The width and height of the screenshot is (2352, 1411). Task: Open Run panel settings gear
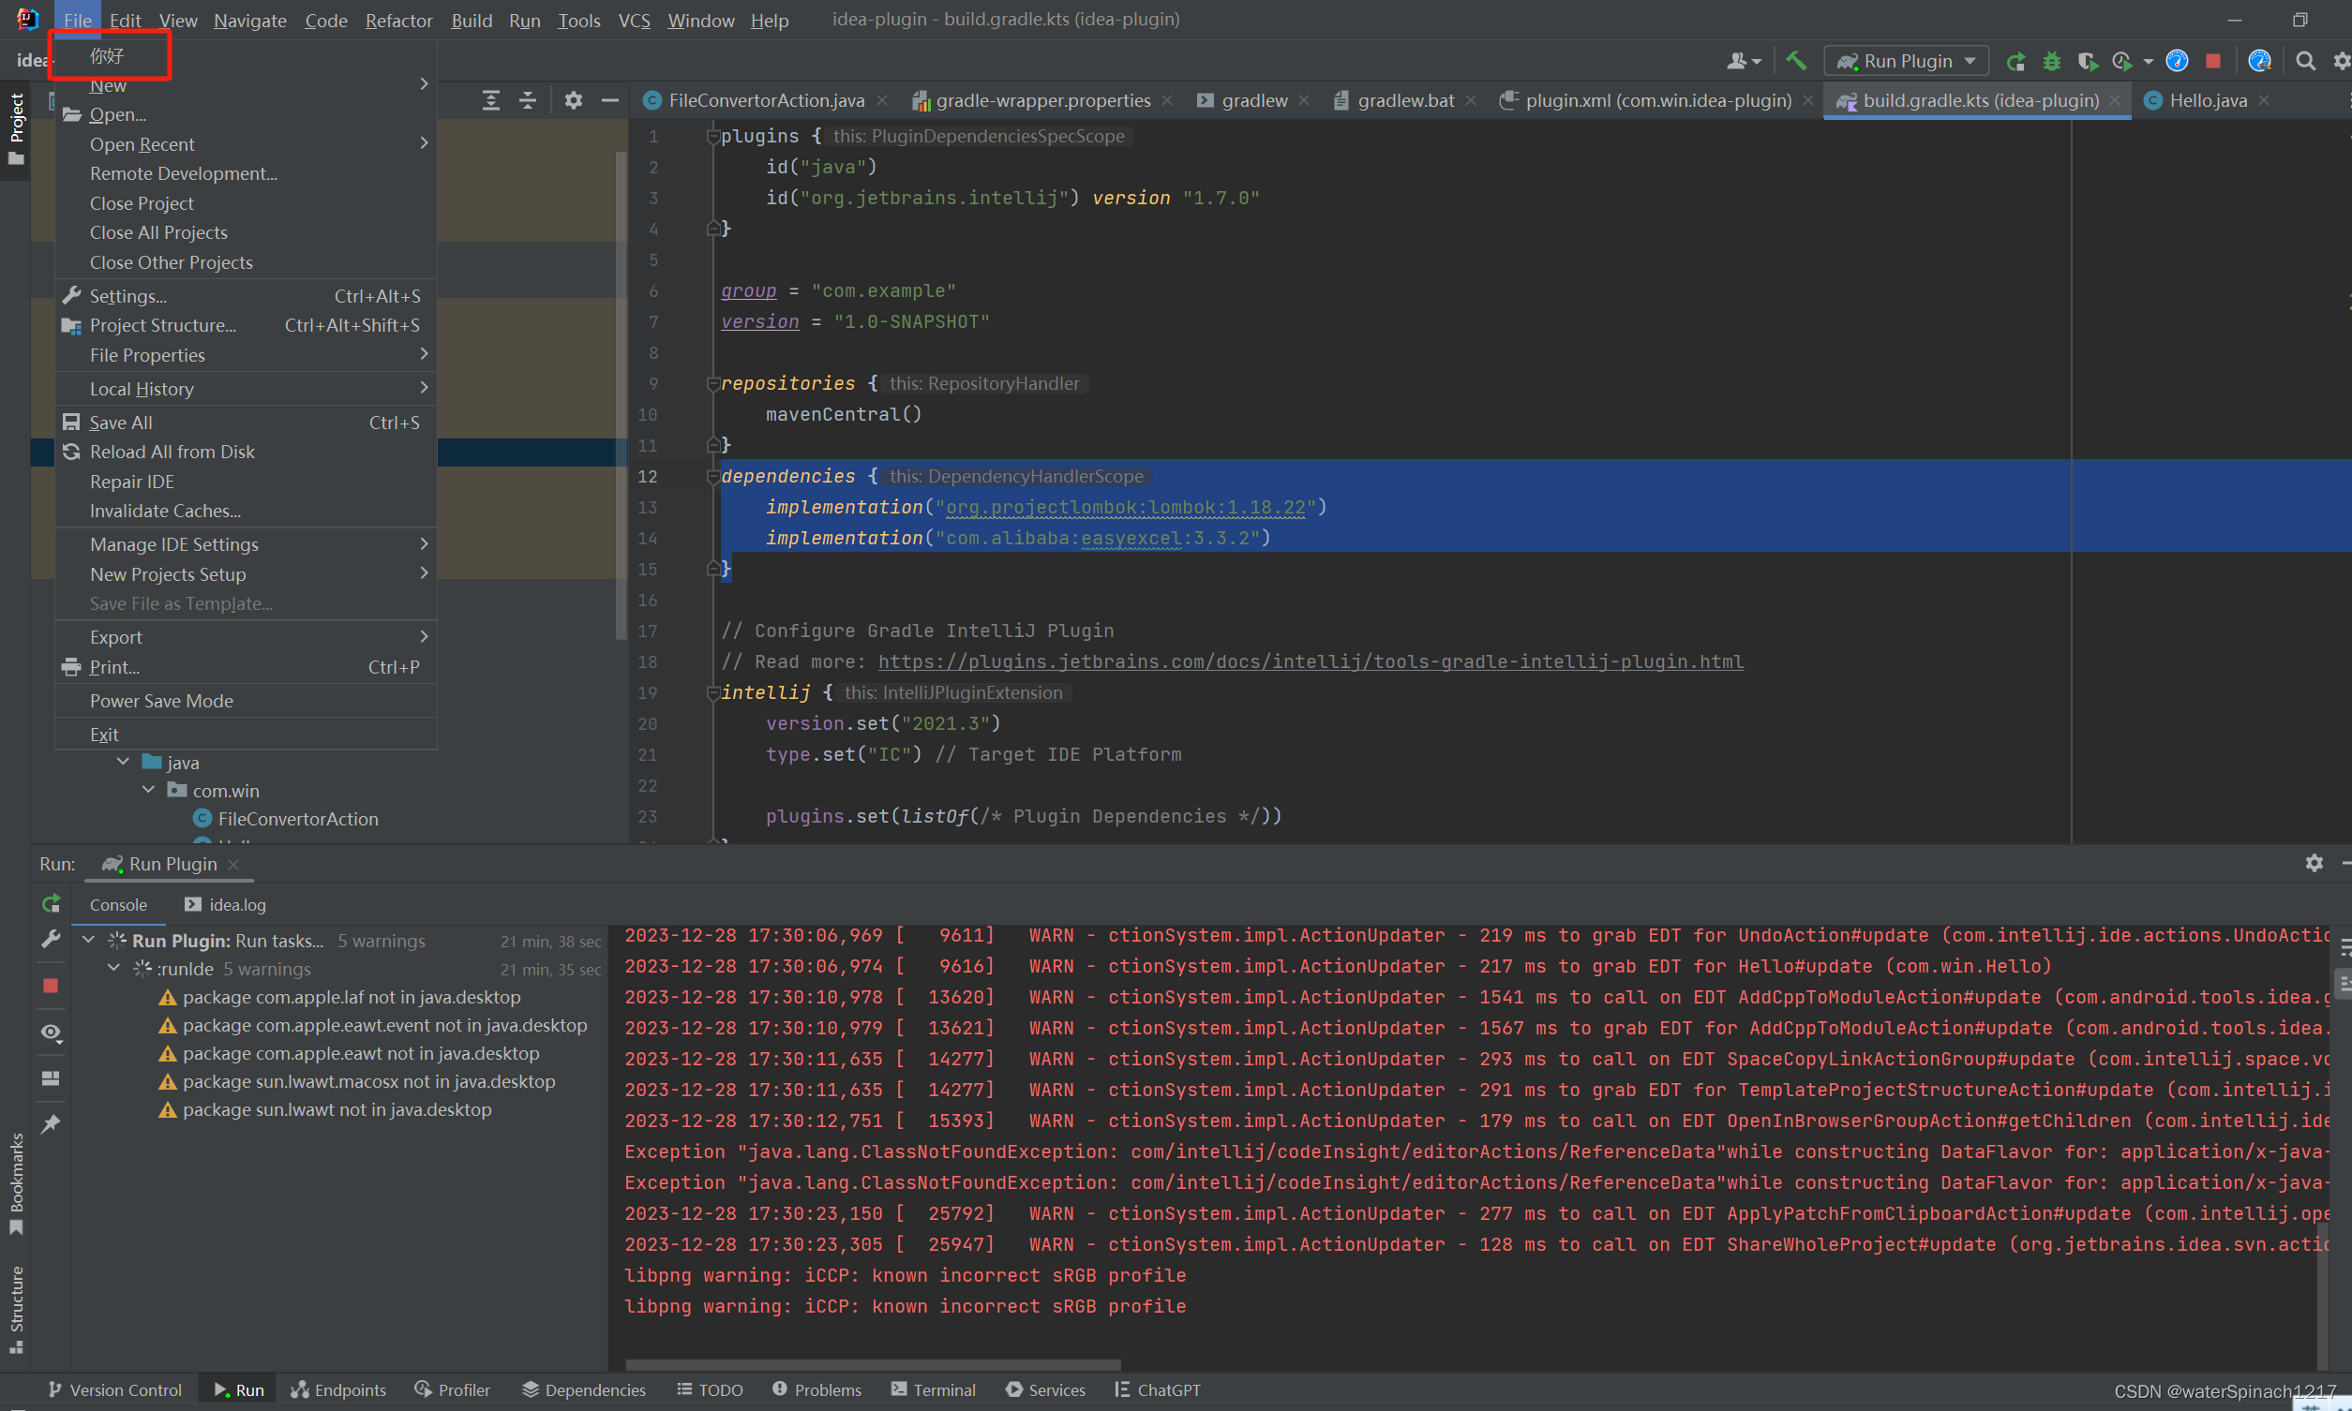(2314, 863)
